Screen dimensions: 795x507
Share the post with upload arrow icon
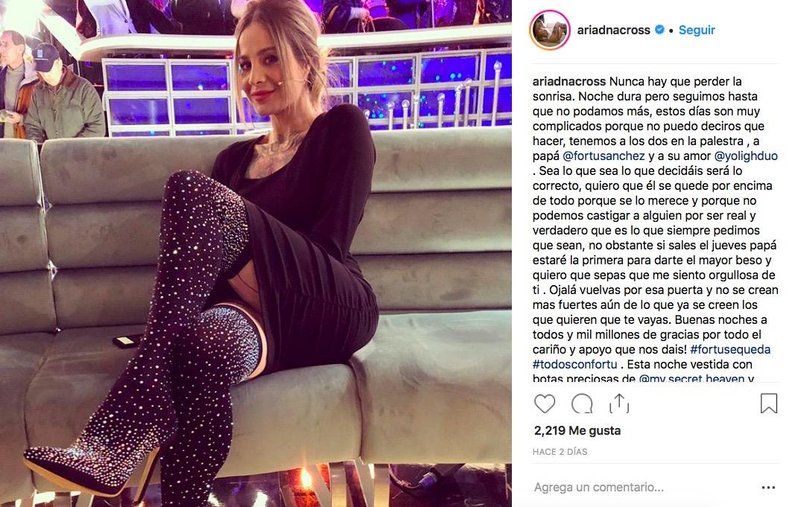pyautogui.click(x=619, y=404)
